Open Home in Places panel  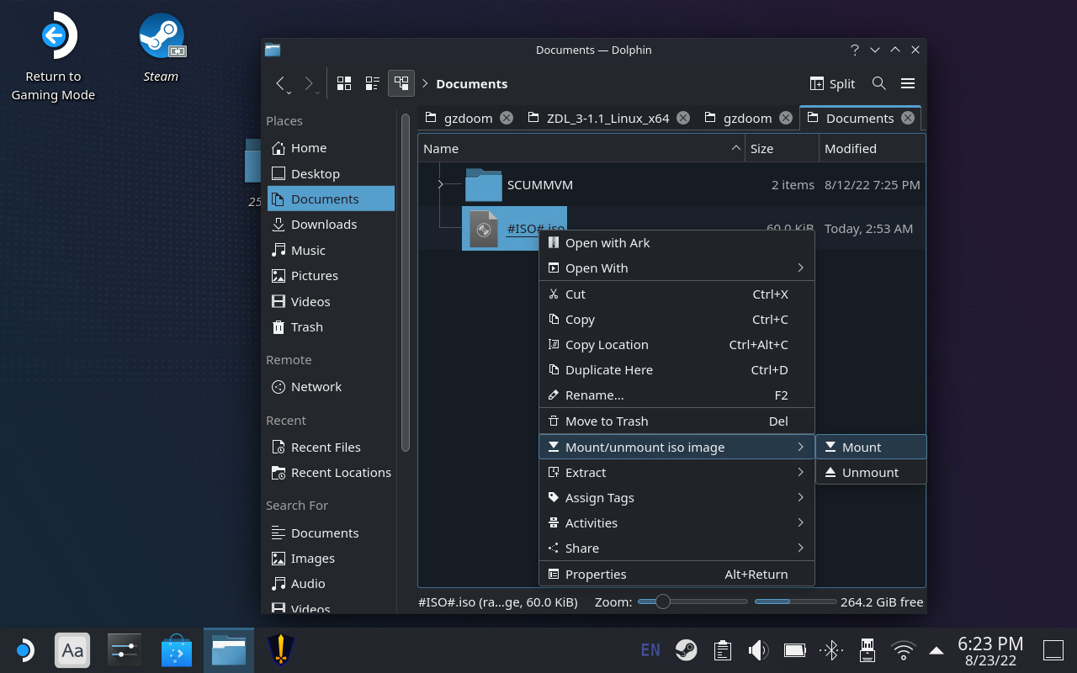click(x=331, y=148)
